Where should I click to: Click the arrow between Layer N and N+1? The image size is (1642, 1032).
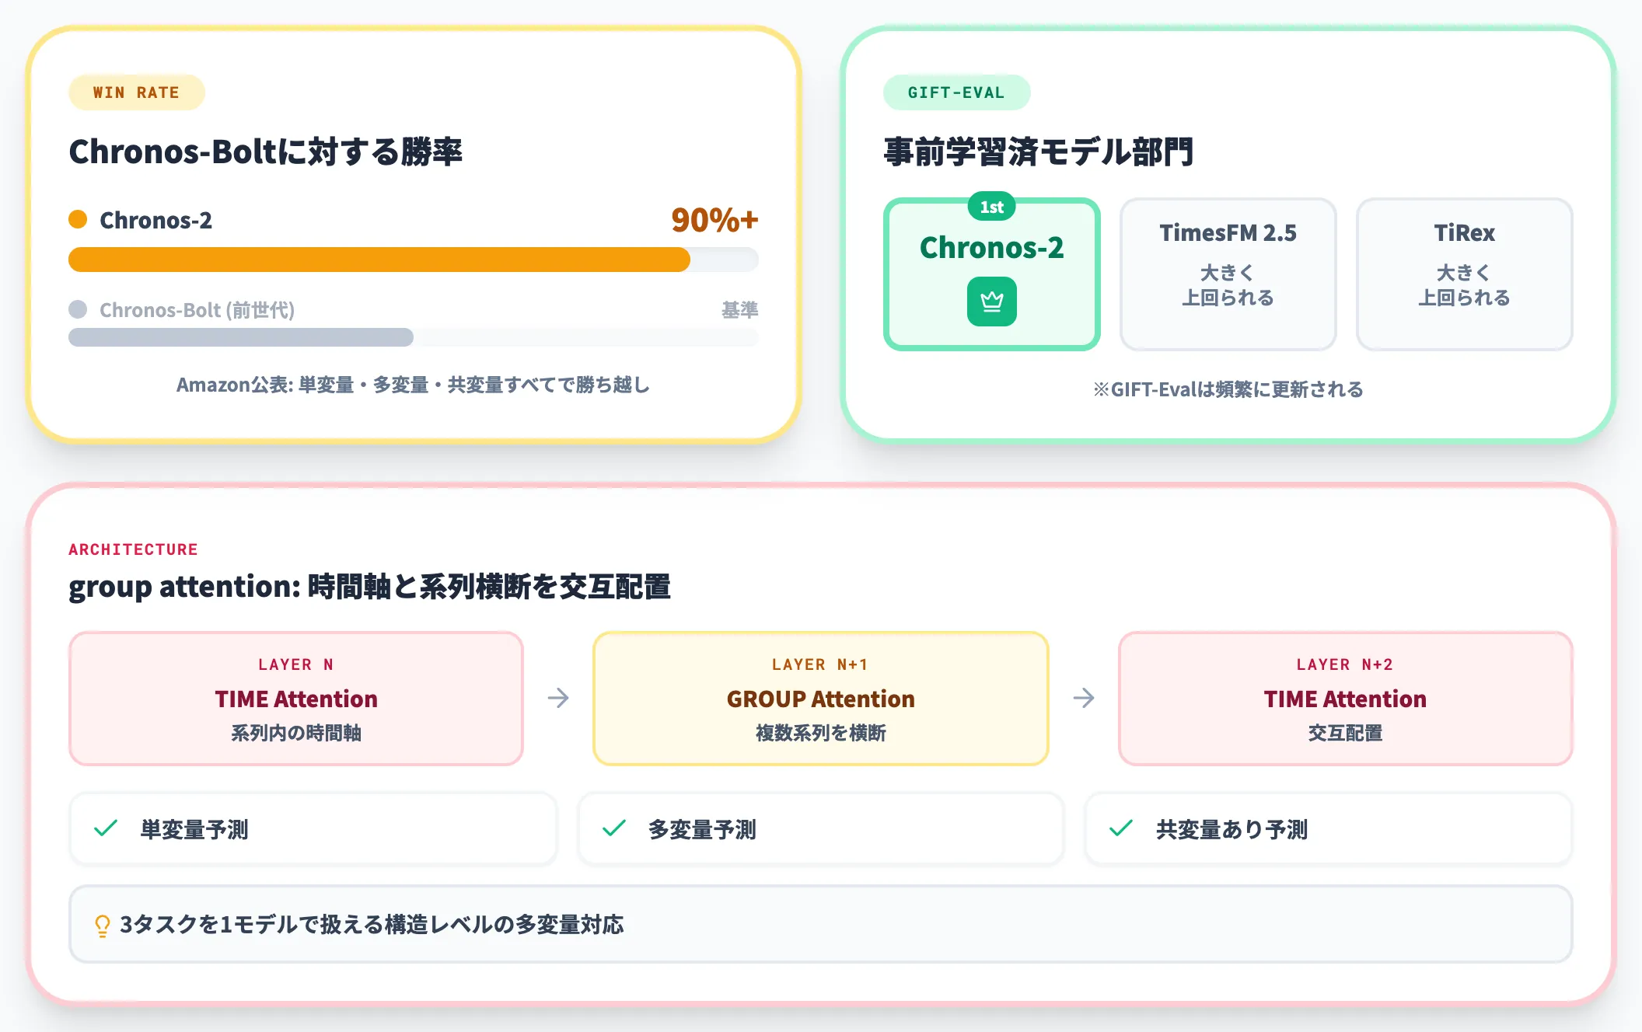tap(558, 698)
